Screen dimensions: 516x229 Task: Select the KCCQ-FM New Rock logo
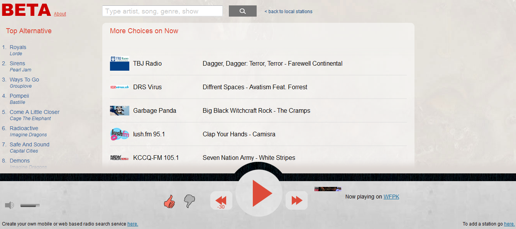[x=120, y=157]
